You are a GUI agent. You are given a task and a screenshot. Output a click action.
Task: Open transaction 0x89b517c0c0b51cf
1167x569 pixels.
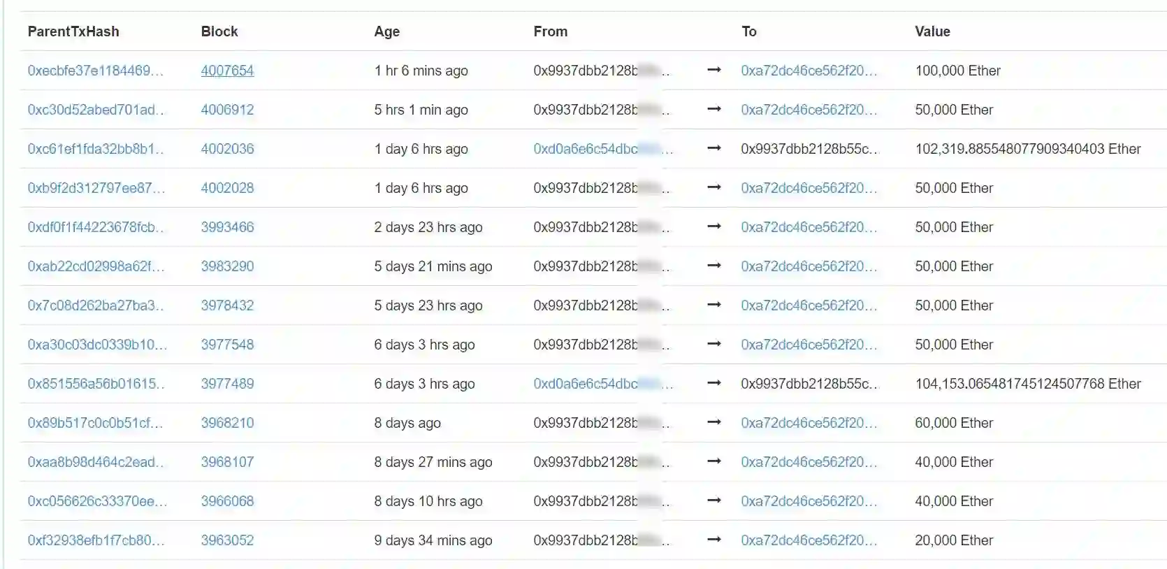[x=95, y=423]
